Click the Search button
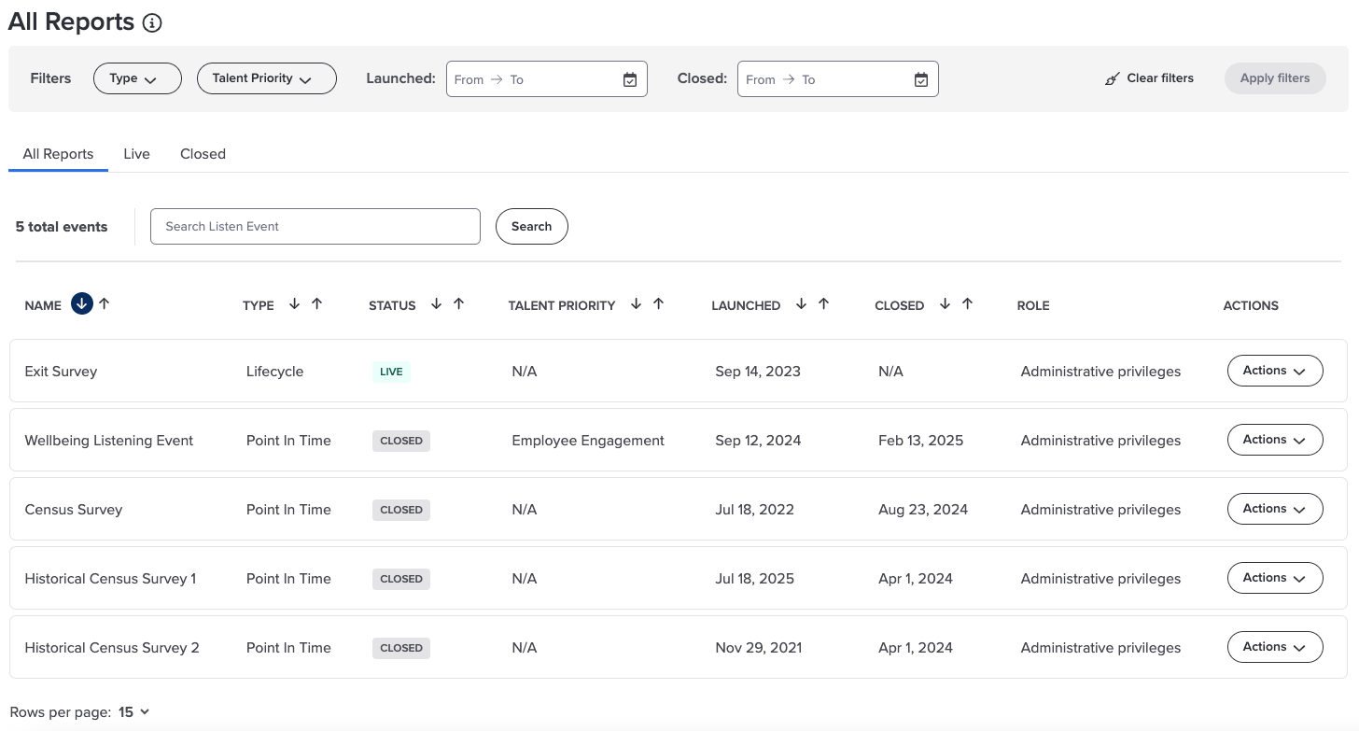The width and height of the screenshot is (1359, 731). tap(532, 226)
